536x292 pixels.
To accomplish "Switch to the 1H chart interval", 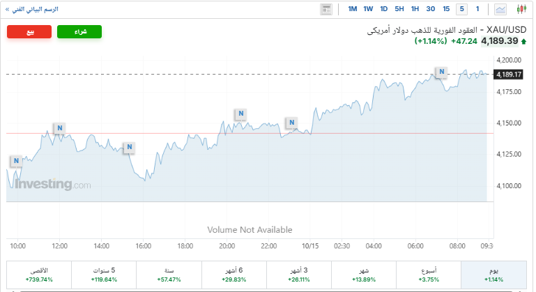I will tap(415, 9).
